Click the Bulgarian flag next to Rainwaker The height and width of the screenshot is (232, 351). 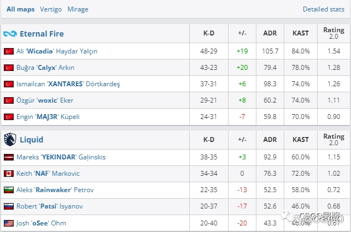pyautogui.click(x=9, y=190)
